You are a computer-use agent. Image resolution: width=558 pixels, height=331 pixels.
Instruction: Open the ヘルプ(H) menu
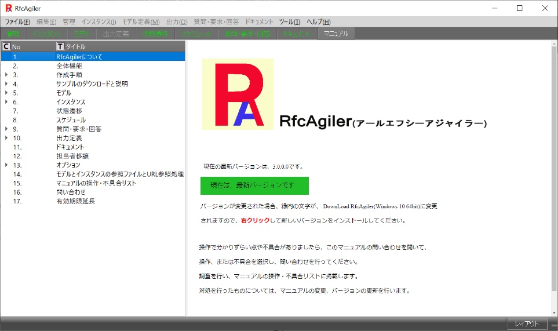[319, 21]
